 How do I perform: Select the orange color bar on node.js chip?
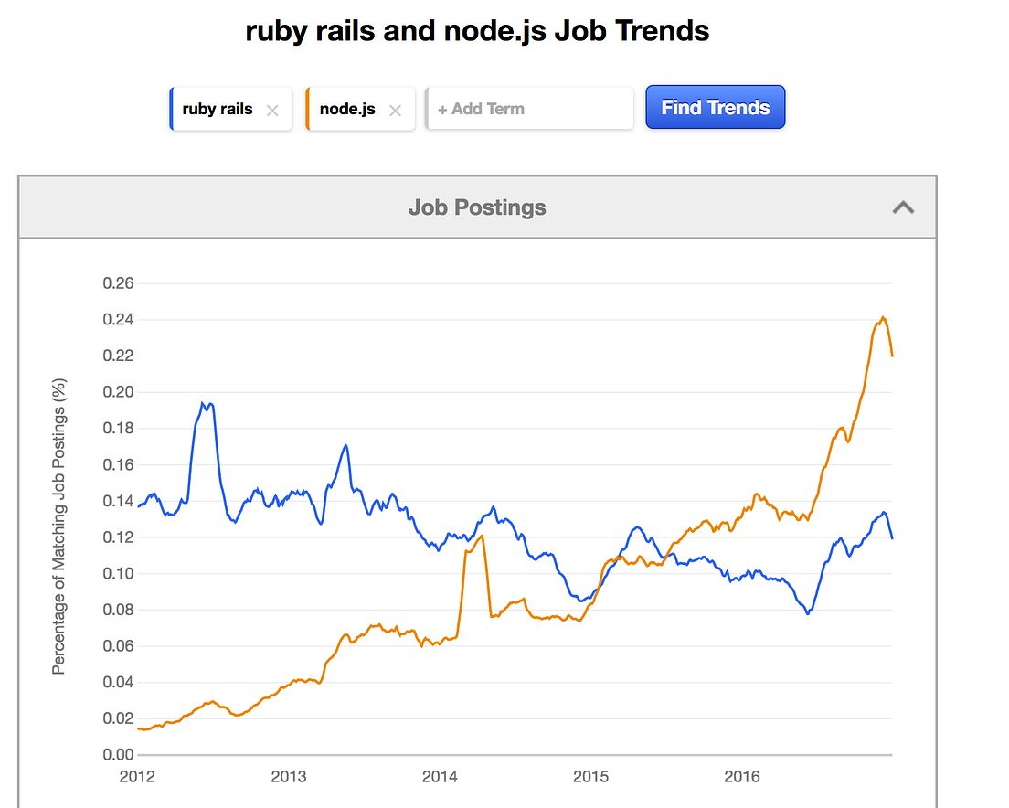[310, 108]
